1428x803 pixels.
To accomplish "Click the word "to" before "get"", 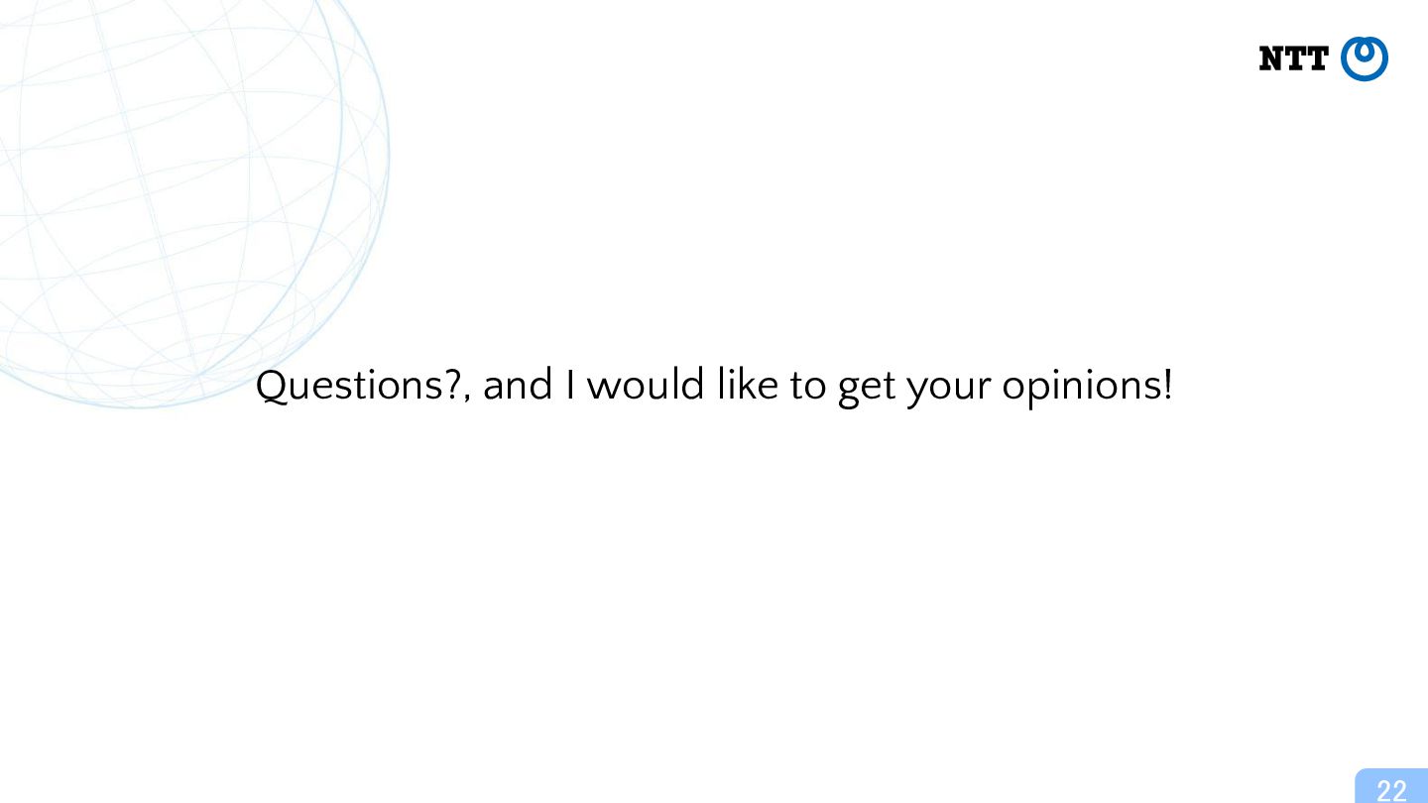I will coord(808,387).
